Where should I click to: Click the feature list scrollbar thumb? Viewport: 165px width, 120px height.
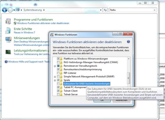[128, 78]
